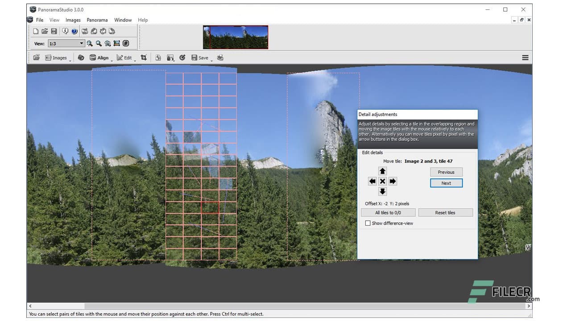This screenshot has height=321, width=571.
Task: Open an existing project file
Action: click(45, 31)
